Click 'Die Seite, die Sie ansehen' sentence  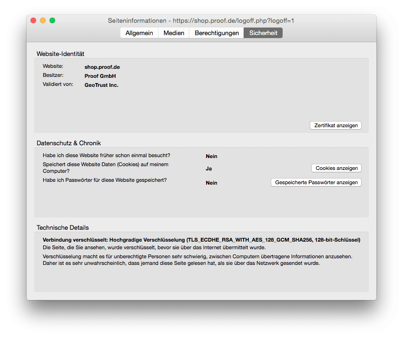click(154, 247)
